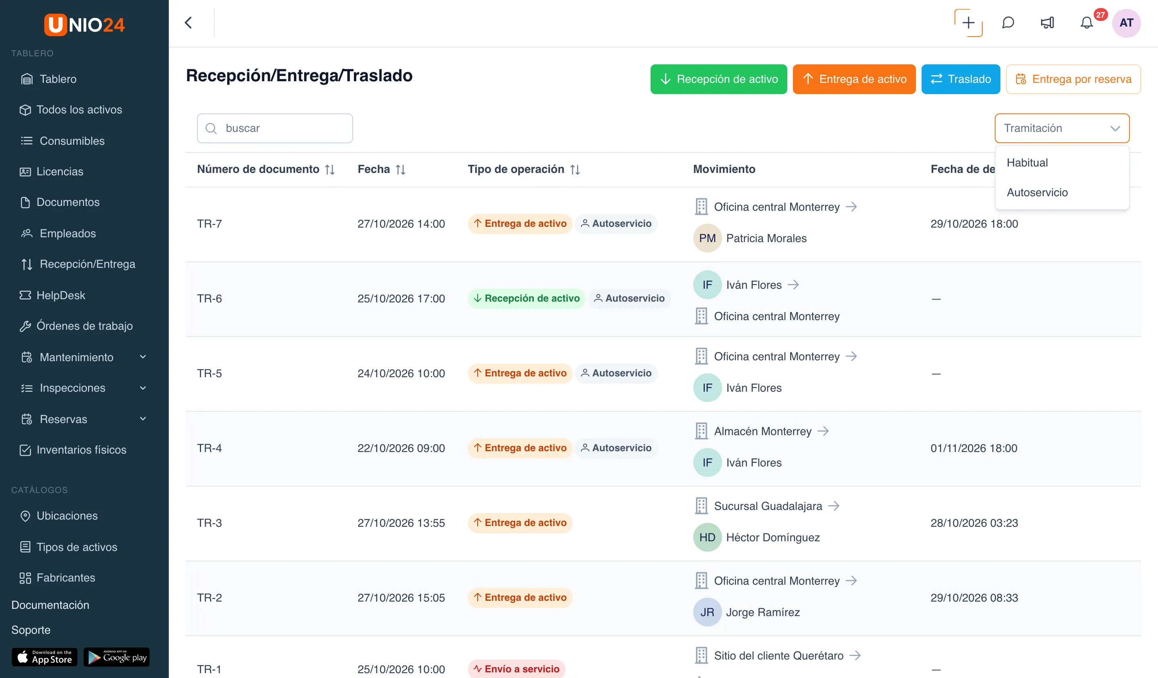Expand the Mantenimiento sidebar submenu
The width and height of the screenshot is (1158, 678).
click(143, 357)
